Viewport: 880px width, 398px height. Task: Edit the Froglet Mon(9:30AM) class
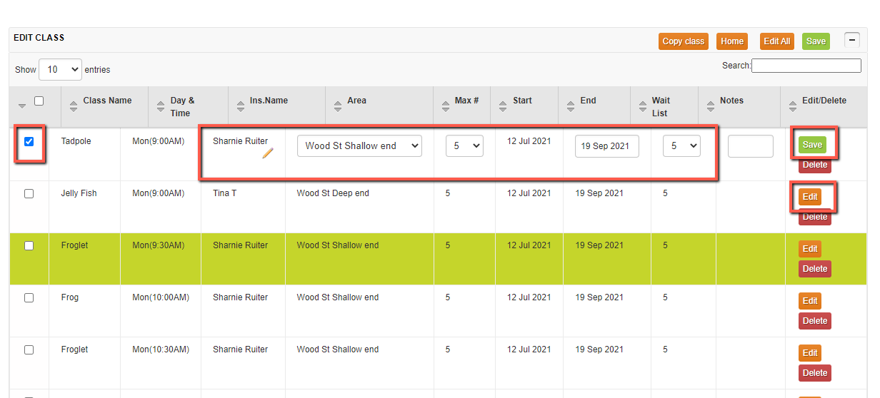[x=810, y=249]
